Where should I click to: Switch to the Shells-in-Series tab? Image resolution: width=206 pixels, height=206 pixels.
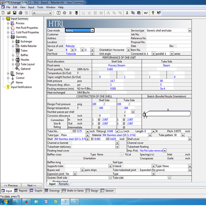[73, 191]
